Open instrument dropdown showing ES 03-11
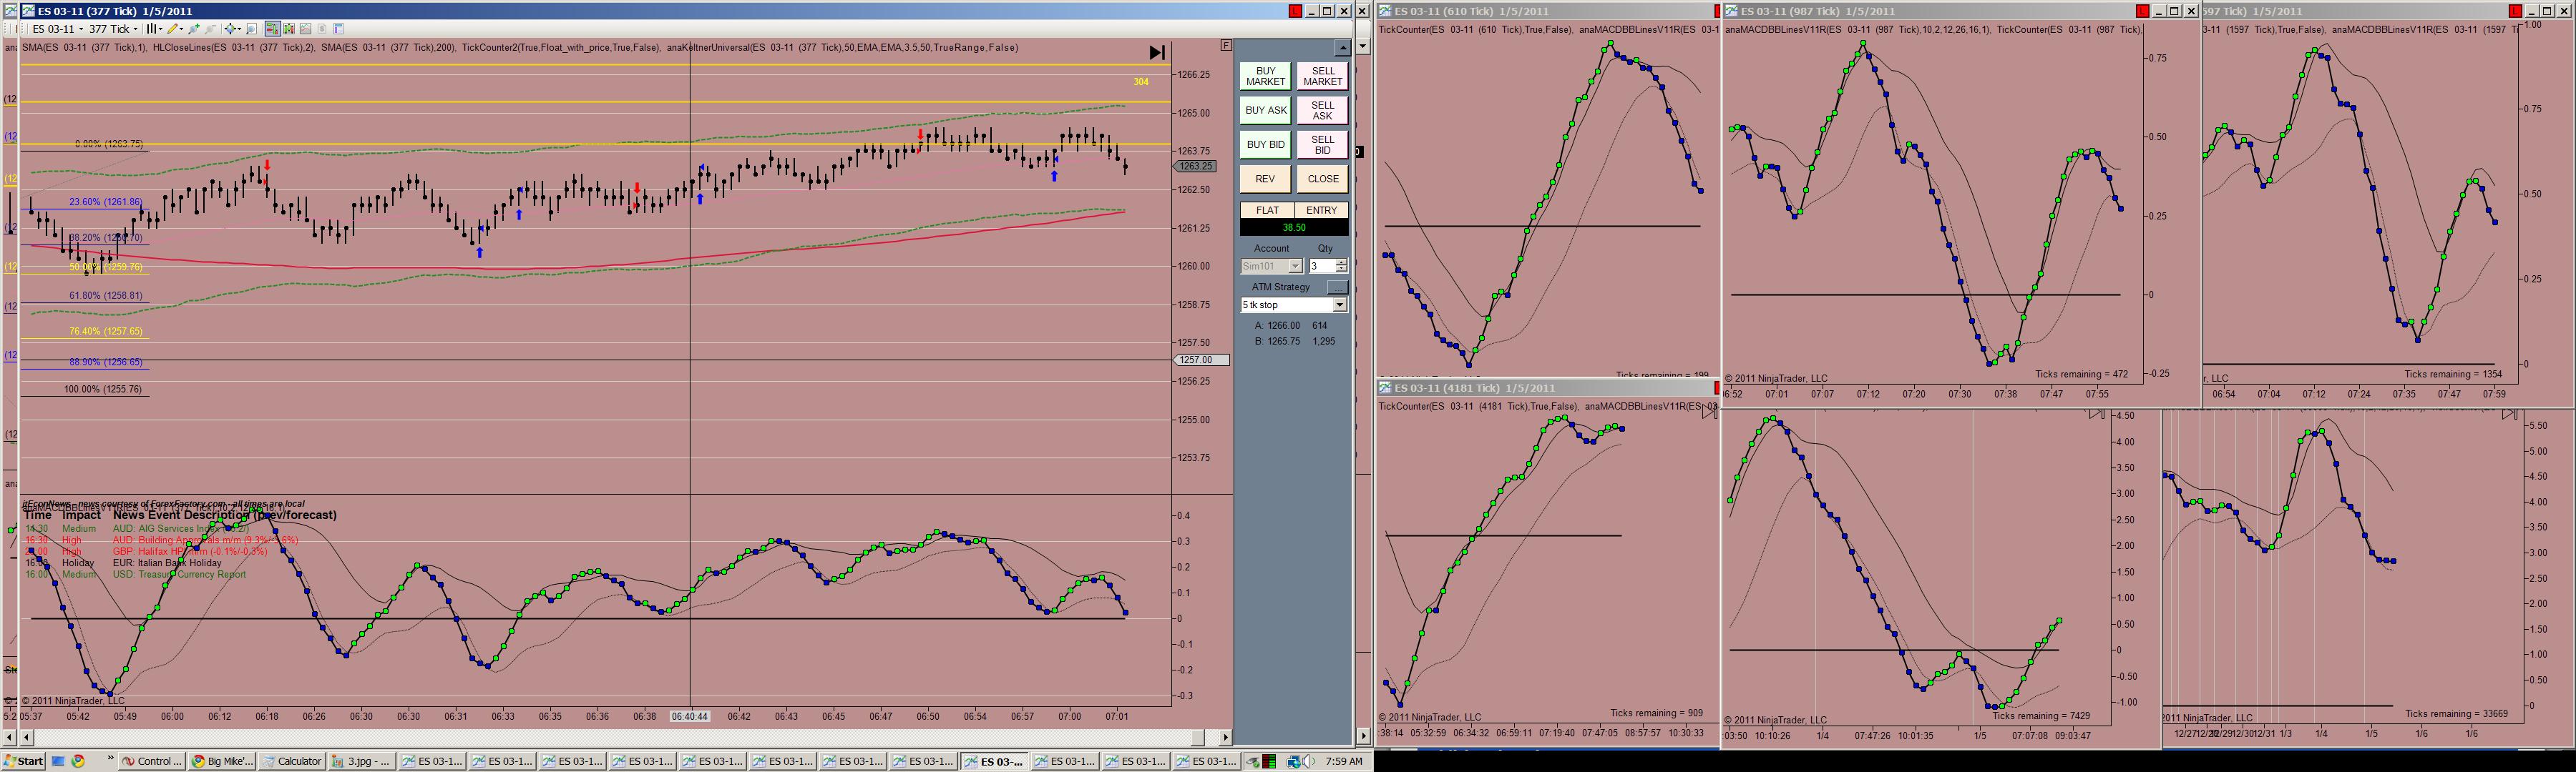The image size is (2576, 772). (57, 29)
